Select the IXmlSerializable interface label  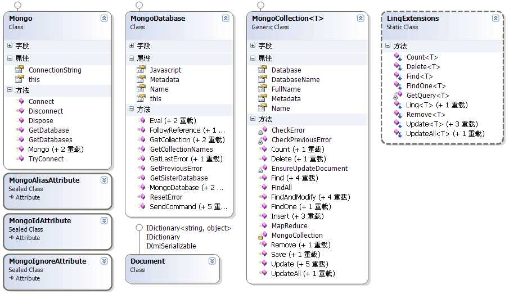pyautogui.click(x=171, y=246)
